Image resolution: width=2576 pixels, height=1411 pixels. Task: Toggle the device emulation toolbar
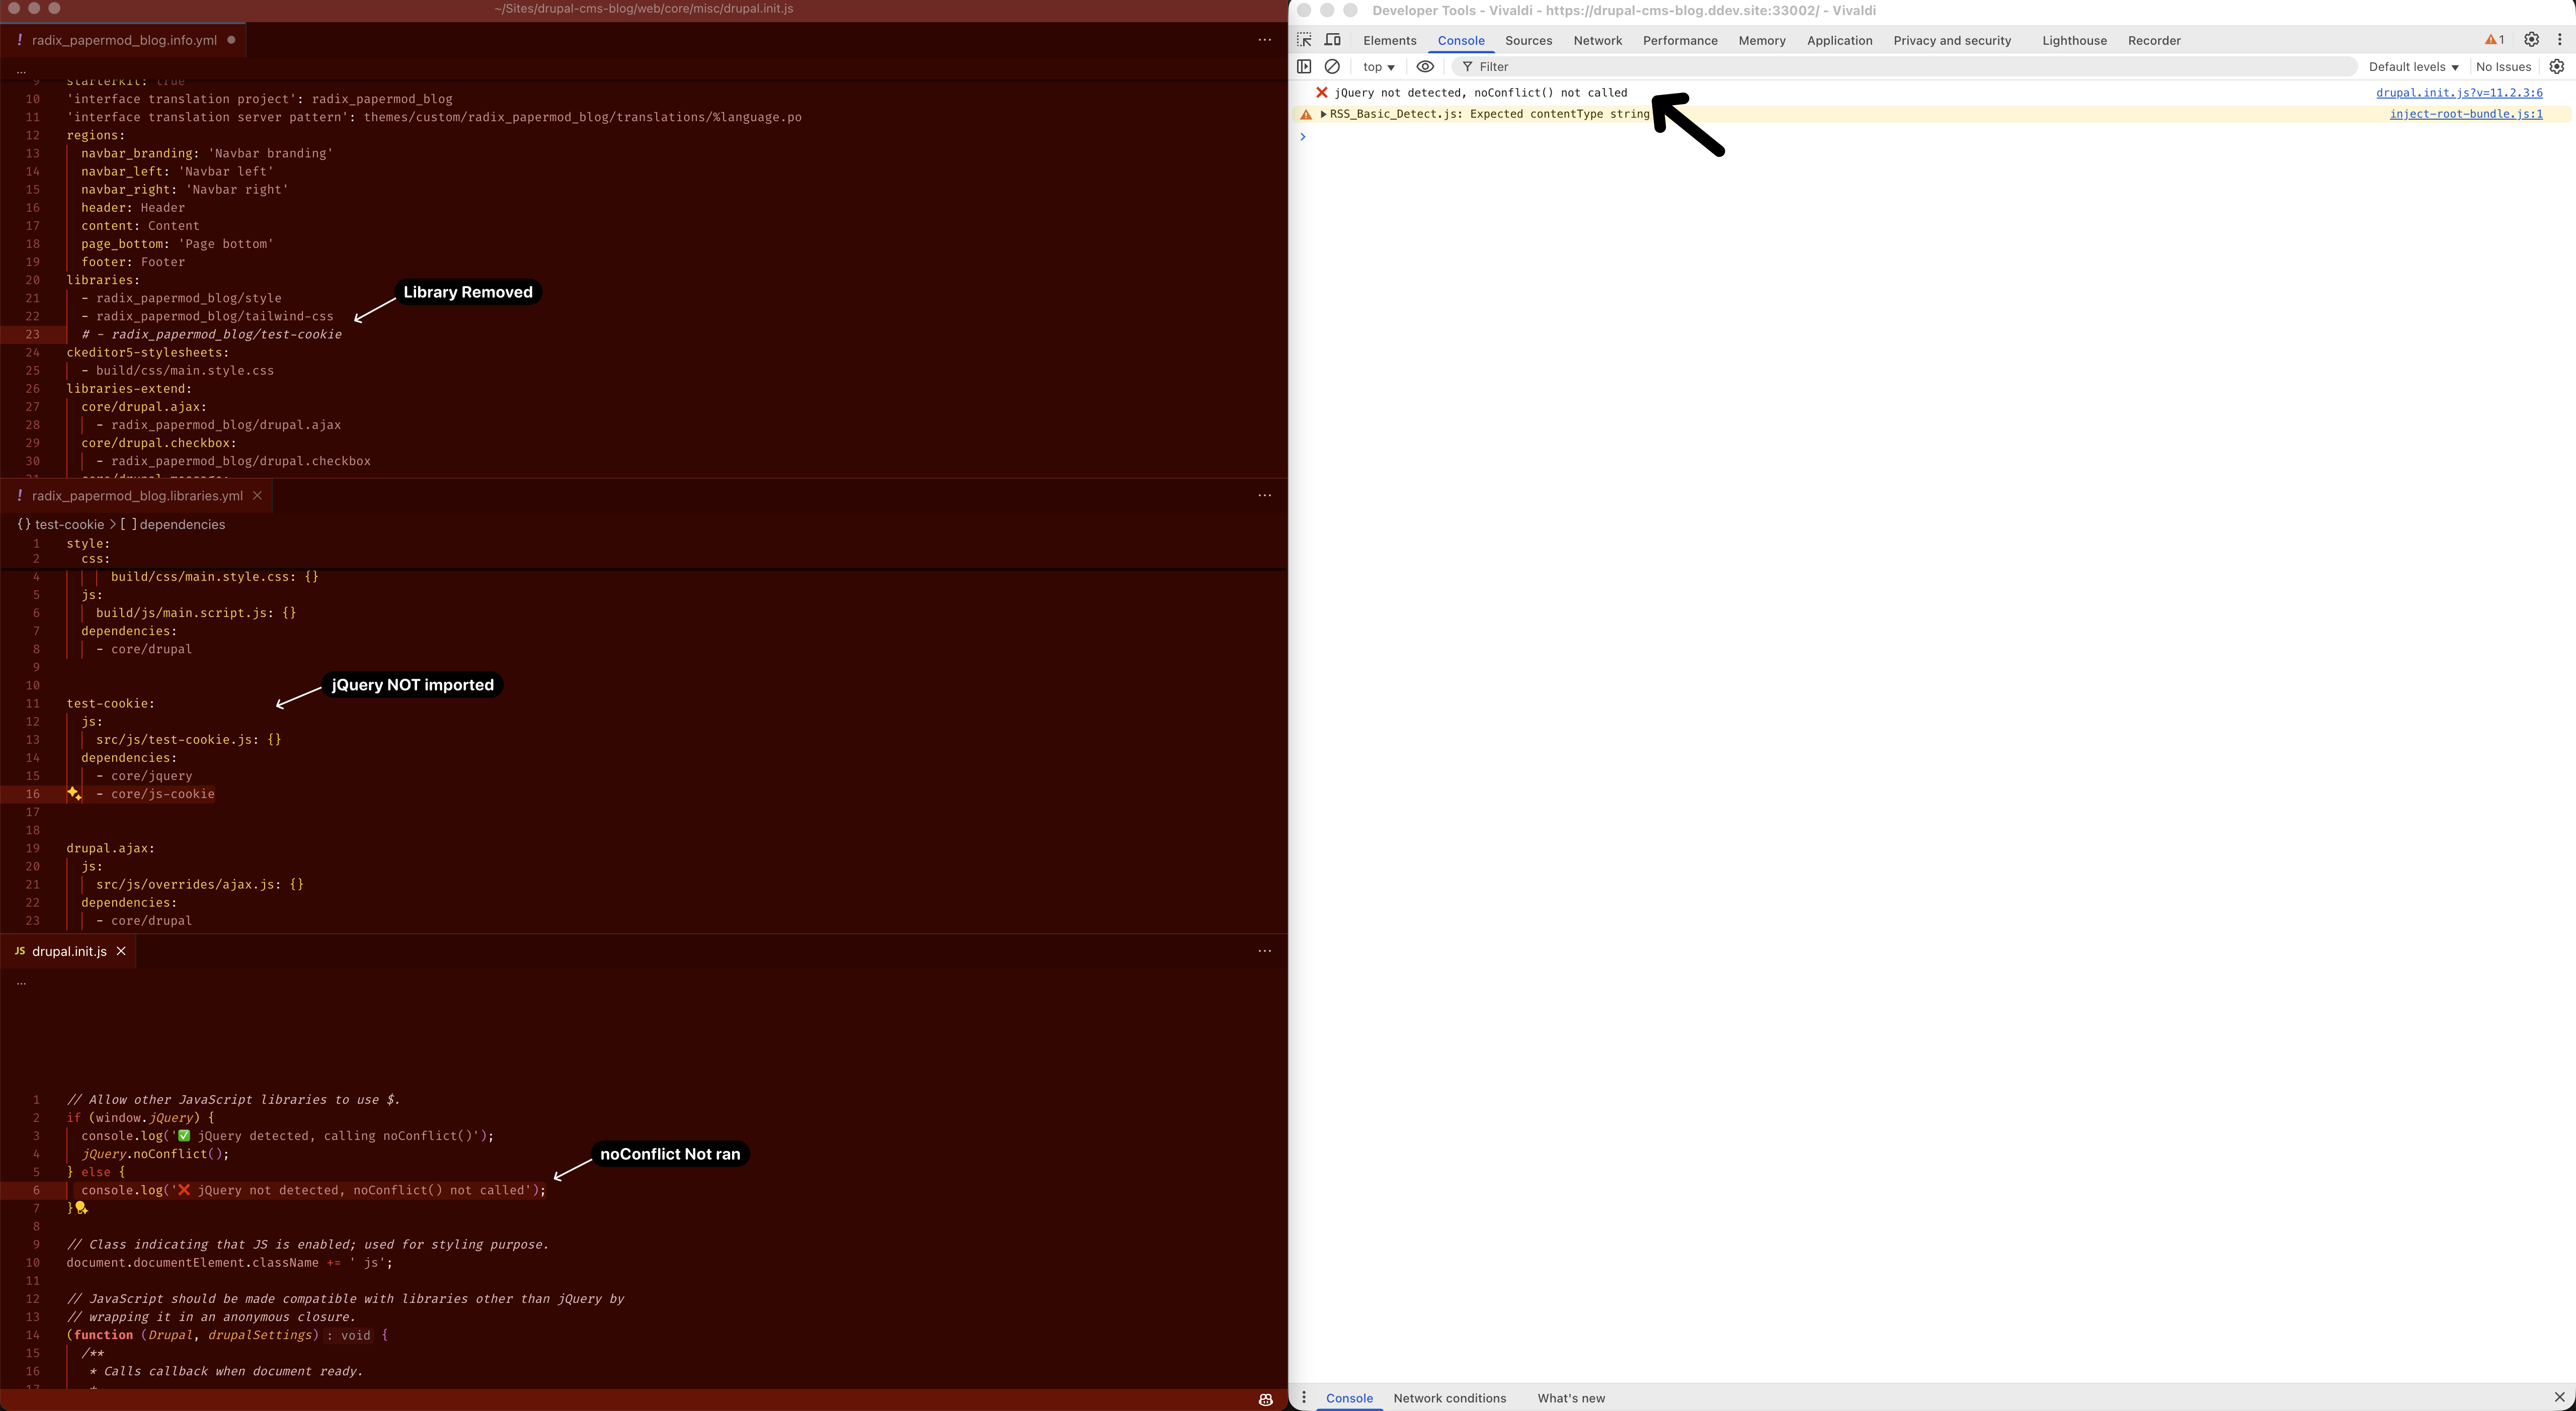click(1332, 40)
